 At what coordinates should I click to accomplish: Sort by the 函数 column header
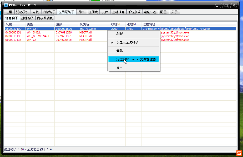pyautogui.click(x=67, y=24)
